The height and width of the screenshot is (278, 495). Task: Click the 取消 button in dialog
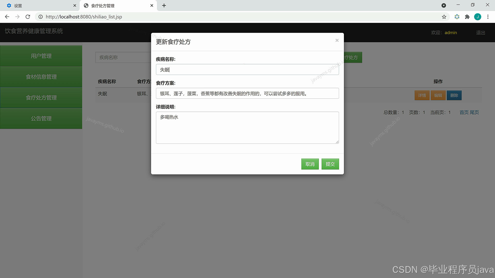tap(310, 164)
